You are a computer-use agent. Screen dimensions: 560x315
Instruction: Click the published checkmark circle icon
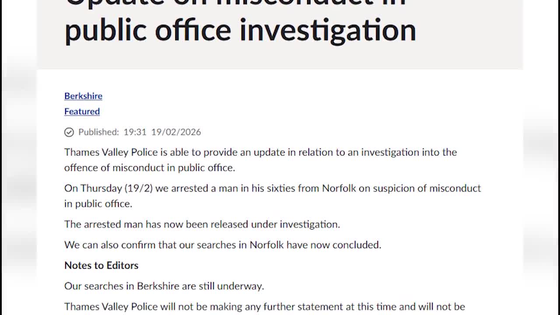point(69,132)
